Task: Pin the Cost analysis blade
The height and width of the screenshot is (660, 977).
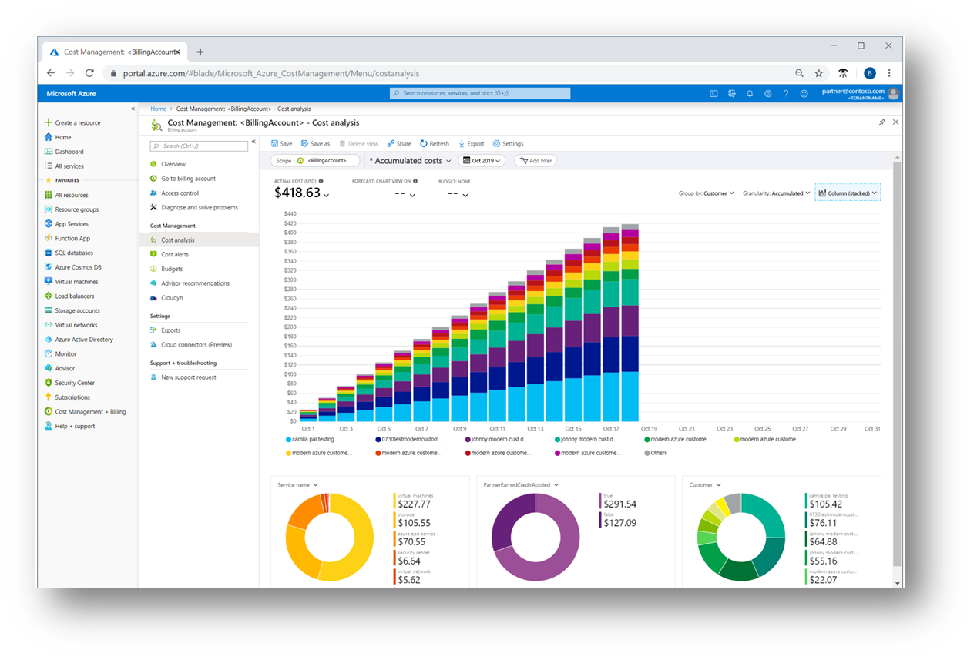Action: point(882,122)
